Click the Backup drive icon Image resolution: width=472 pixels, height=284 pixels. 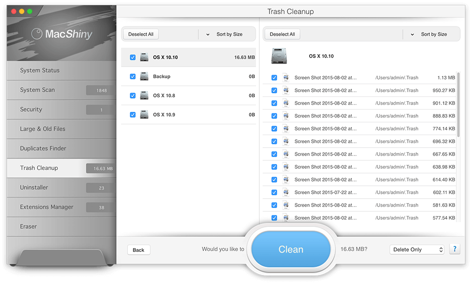[x=144, y=76]
